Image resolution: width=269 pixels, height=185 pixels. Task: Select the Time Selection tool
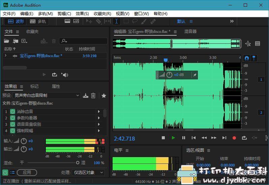pos(117,22)
